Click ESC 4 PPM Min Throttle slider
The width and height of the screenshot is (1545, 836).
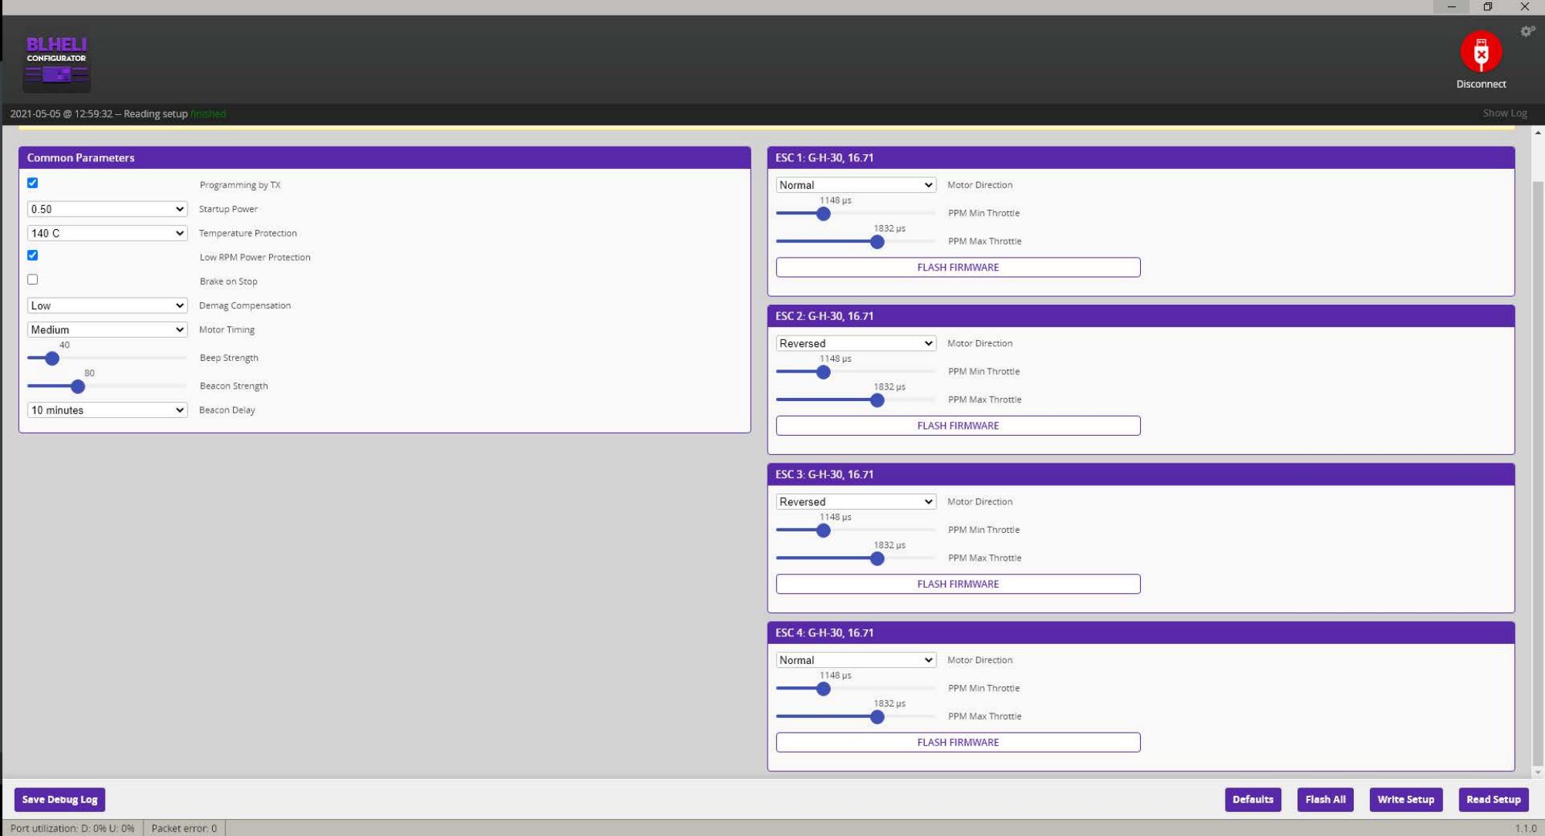pos(855,689)
